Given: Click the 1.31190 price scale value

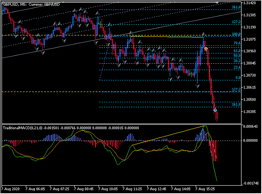Looking at the screenshot, I should pos(250,27).
